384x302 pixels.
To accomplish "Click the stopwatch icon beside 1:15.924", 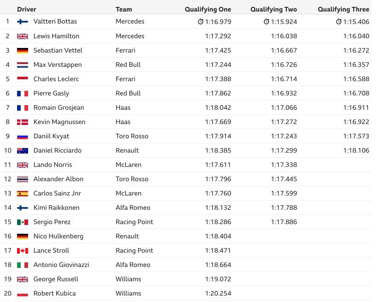I will tap(267, 22).
